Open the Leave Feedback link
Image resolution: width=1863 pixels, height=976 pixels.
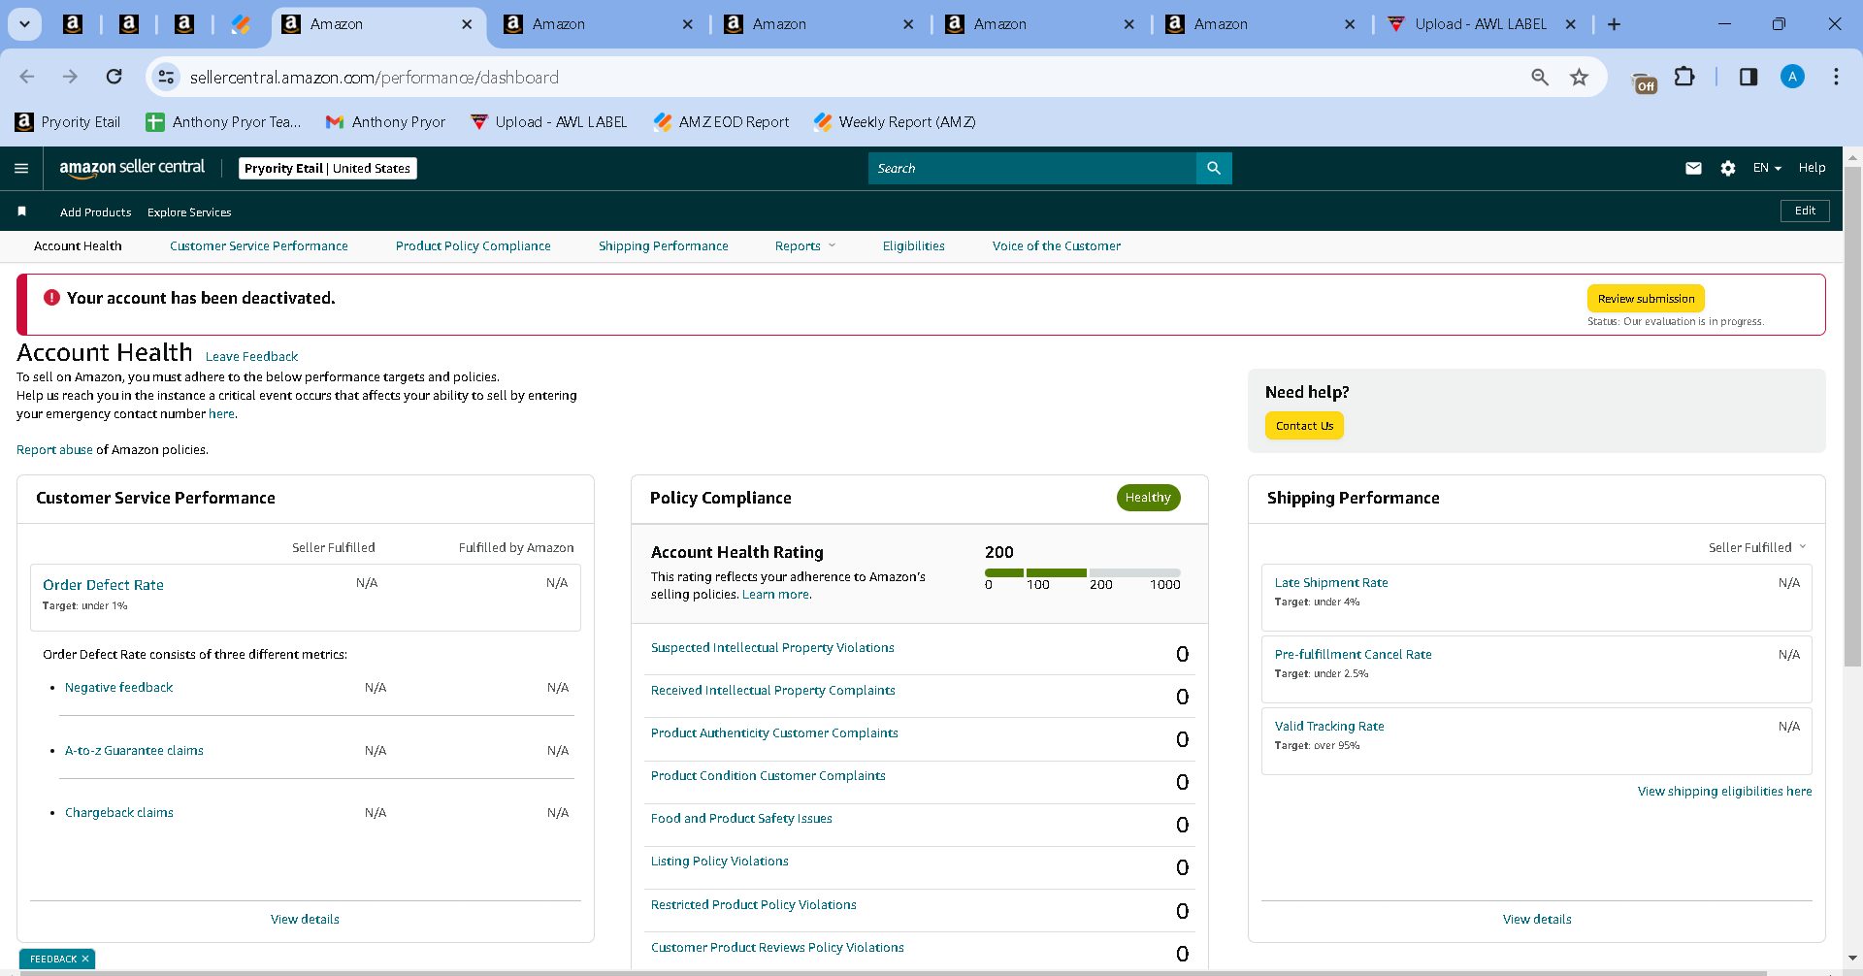[251, 356]
